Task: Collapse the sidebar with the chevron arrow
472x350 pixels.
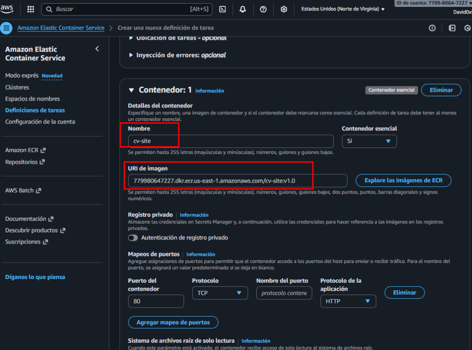Action: [97, 49]
